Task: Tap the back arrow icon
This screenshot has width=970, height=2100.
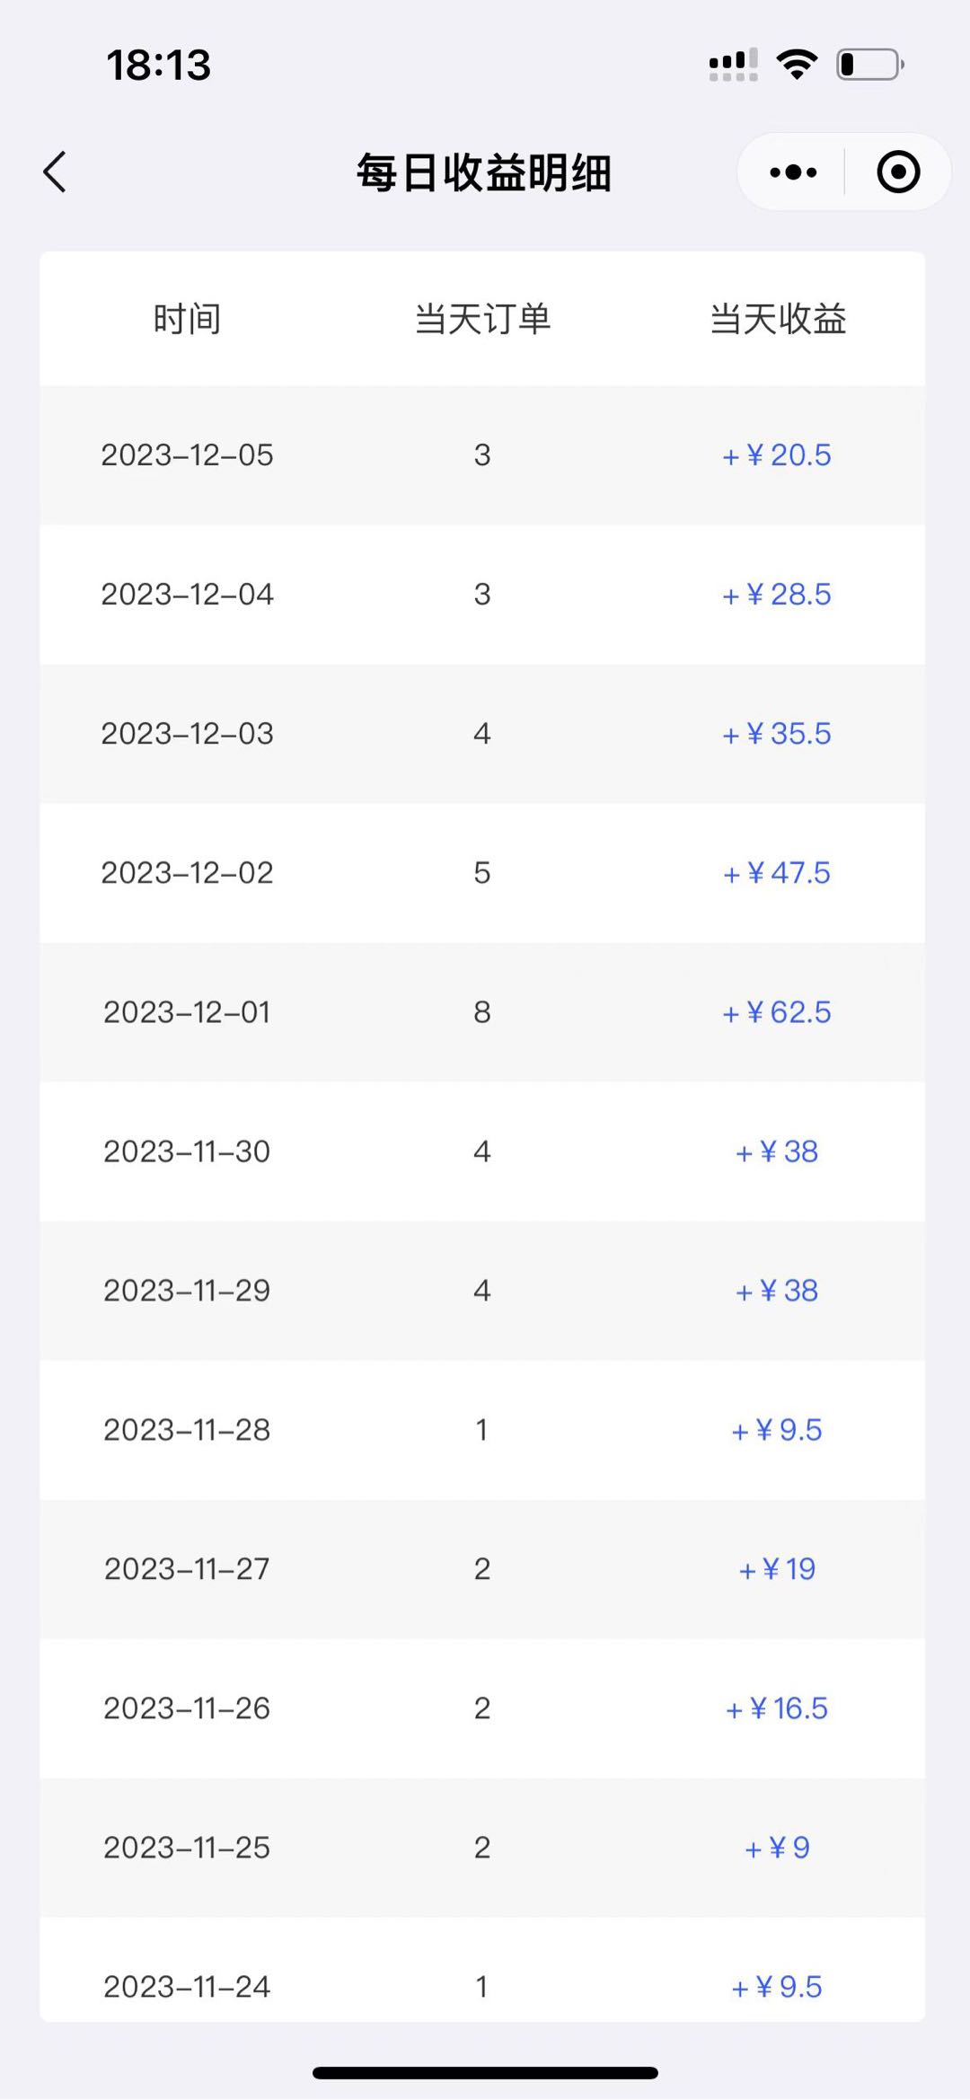Action: pyautogui.click(x=55, y=172)
